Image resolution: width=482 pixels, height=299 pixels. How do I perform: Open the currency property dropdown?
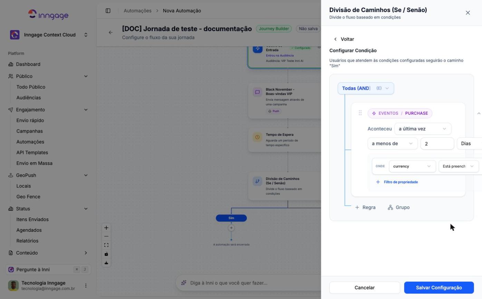click(412, 166)
